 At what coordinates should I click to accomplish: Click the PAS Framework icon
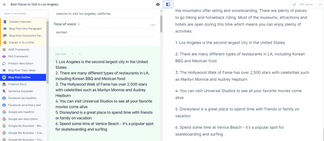click(4, 56)
